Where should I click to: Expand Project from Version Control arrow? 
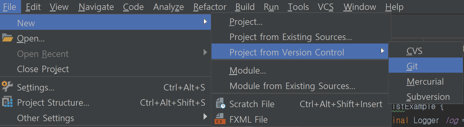382,51
